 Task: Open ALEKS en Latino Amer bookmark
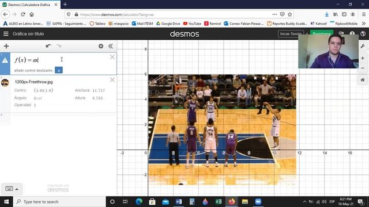[x=23, y=24]
